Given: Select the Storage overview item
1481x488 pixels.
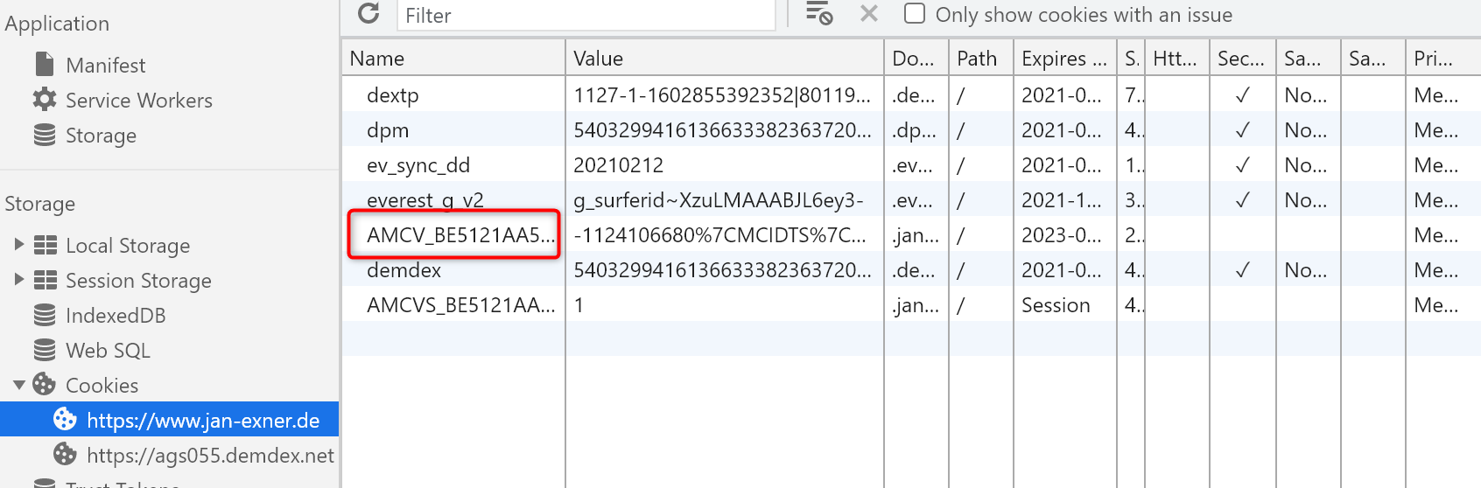Looking at the screenshot, I should point(101,136).
